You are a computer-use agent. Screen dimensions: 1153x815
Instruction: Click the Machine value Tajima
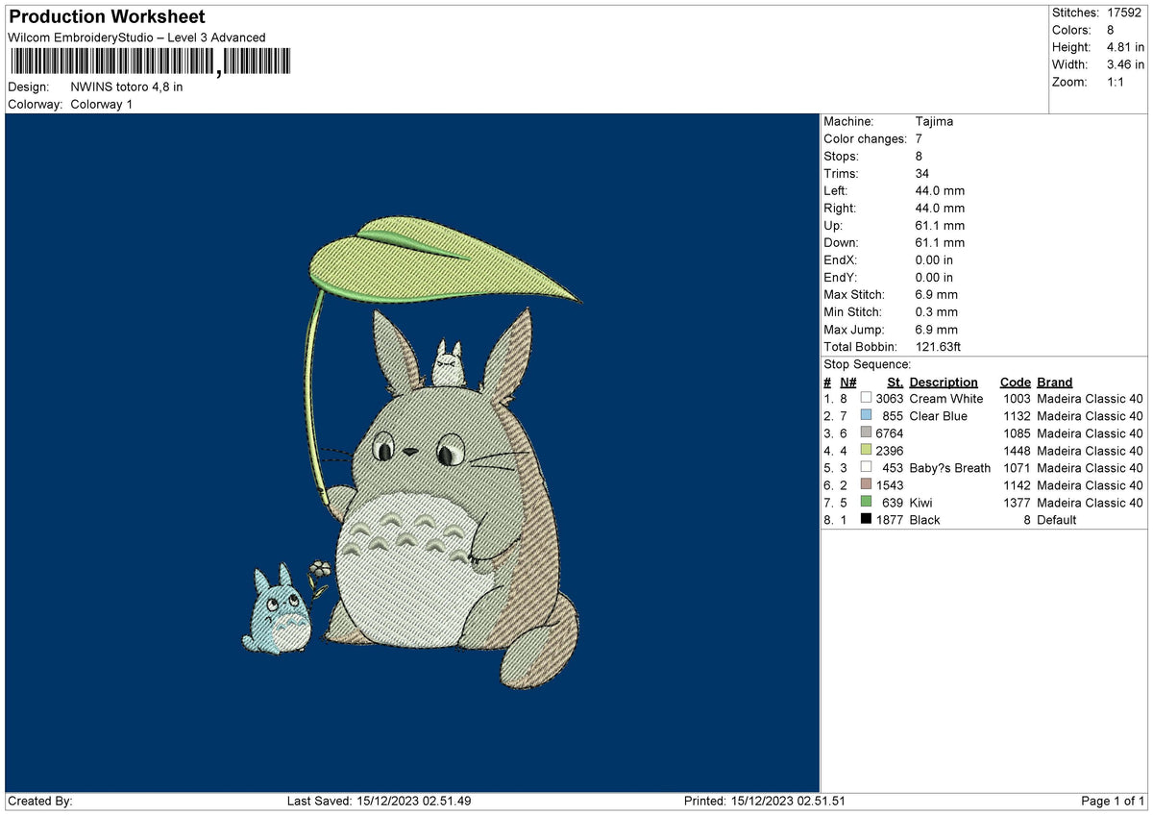934,121
